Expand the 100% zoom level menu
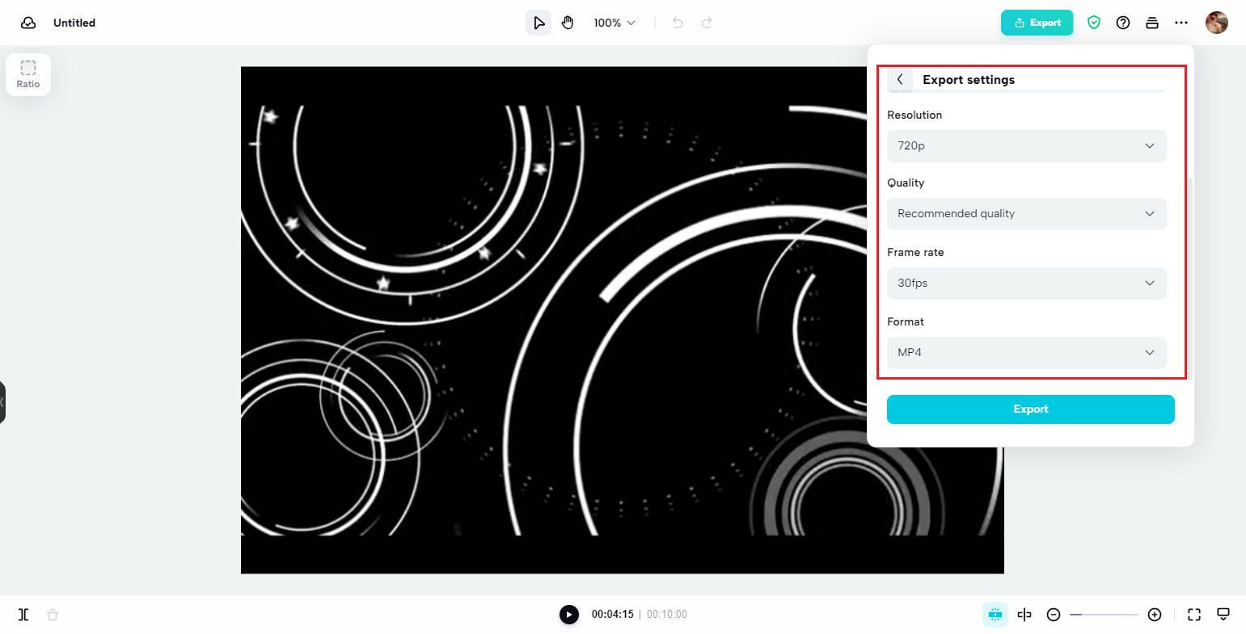This screenshot has height=634, width=1246. pos(615,23)
